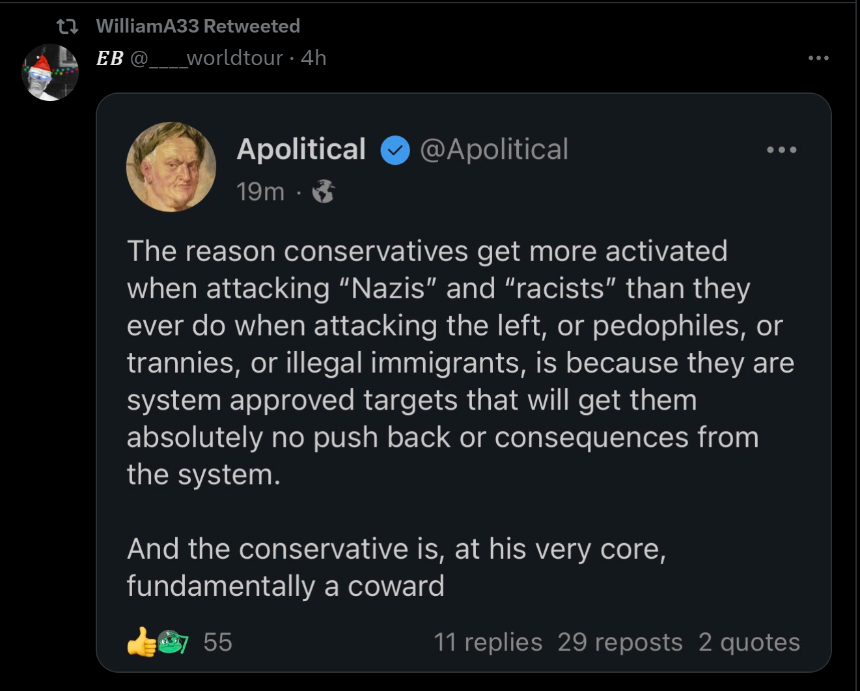Click the globe public visibility icon
This screenshot has height=691, width=860.
click(324, 192)
